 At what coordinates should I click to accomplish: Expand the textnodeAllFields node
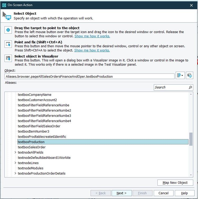(15, 152)
